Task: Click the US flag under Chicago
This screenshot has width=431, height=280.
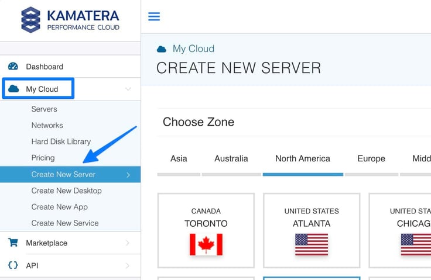Action: pos(416,244)
